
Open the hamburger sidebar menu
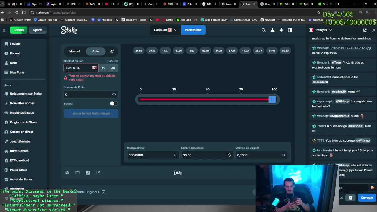point(4,30)
